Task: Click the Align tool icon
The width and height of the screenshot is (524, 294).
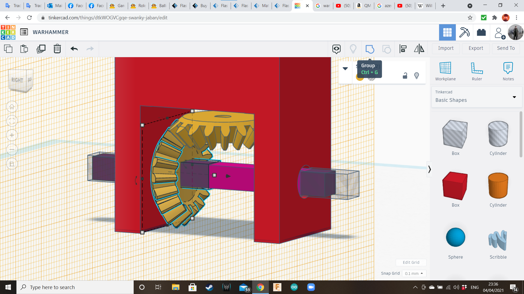Action: (403, 49)
